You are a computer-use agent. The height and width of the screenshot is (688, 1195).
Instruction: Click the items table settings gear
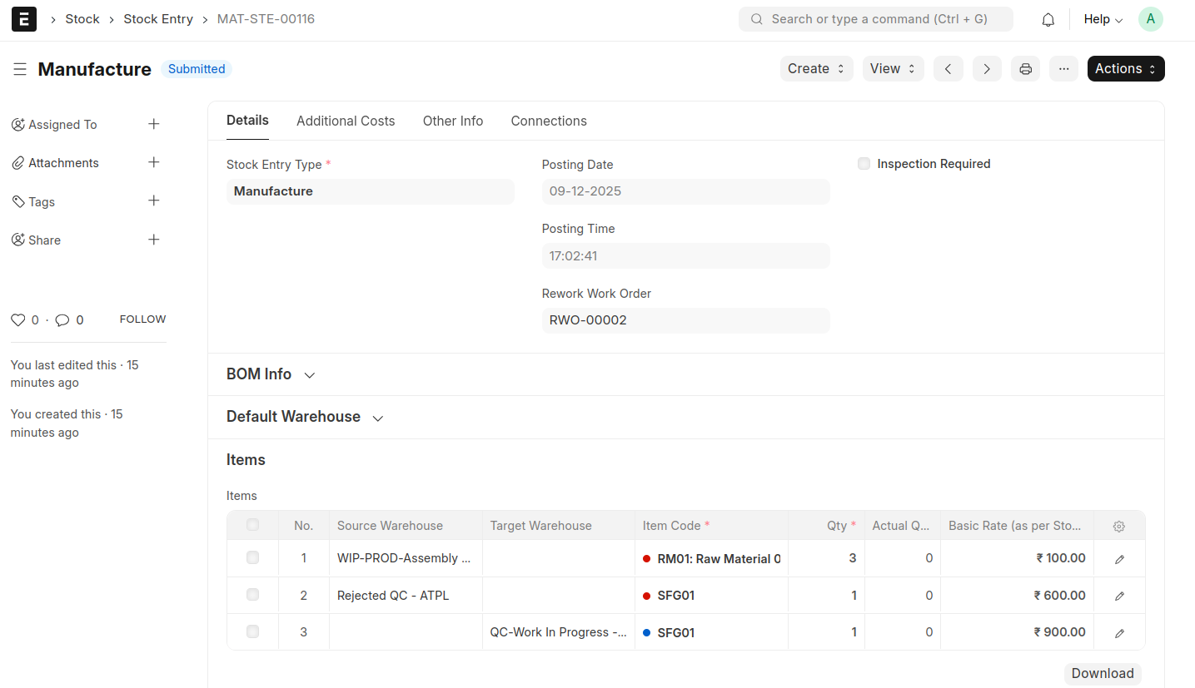(1119, 526)
